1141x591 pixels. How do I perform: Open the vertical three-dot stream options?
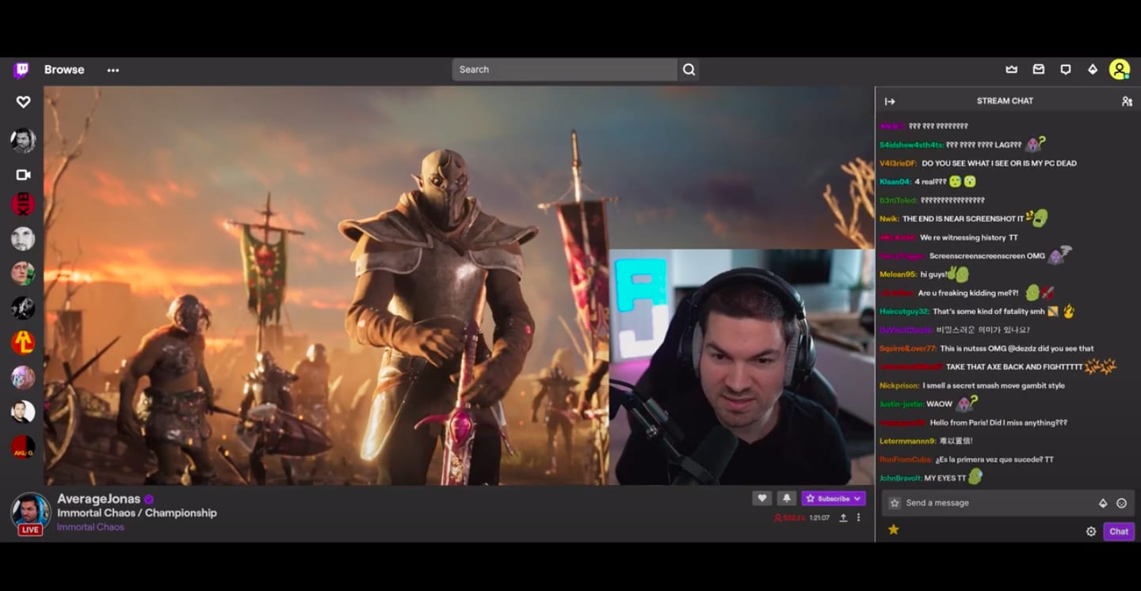[x=858, y=517]
